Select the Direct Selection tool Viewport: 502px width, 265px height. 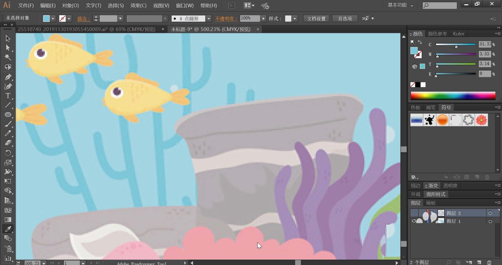(8, 48)
